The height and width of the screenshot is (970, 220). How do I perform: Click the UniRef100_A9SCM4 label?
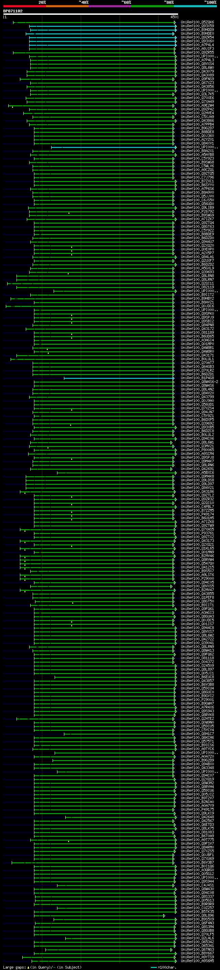[197, 454]
